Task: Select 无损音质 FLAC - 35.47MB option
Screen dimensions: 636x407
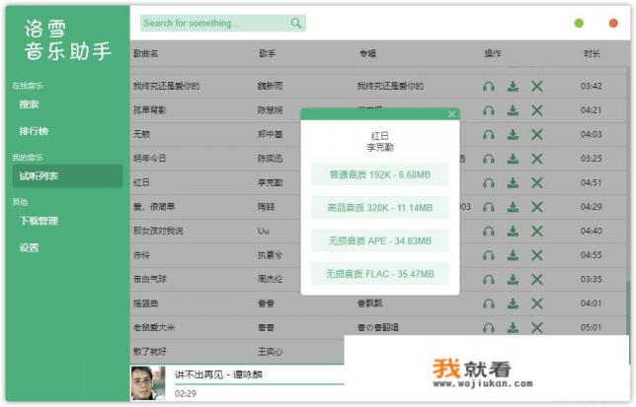Action: [x=380, y=274]
